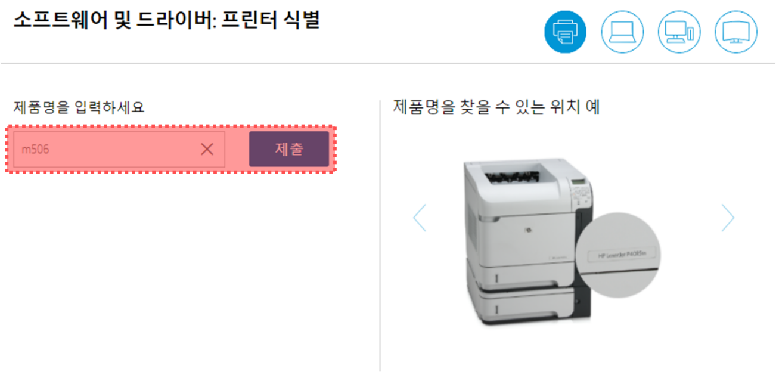Switch to the laptop product category icon
Image resolution: width=776 pixels, height=384 pixels.
(x=622, y=32)
